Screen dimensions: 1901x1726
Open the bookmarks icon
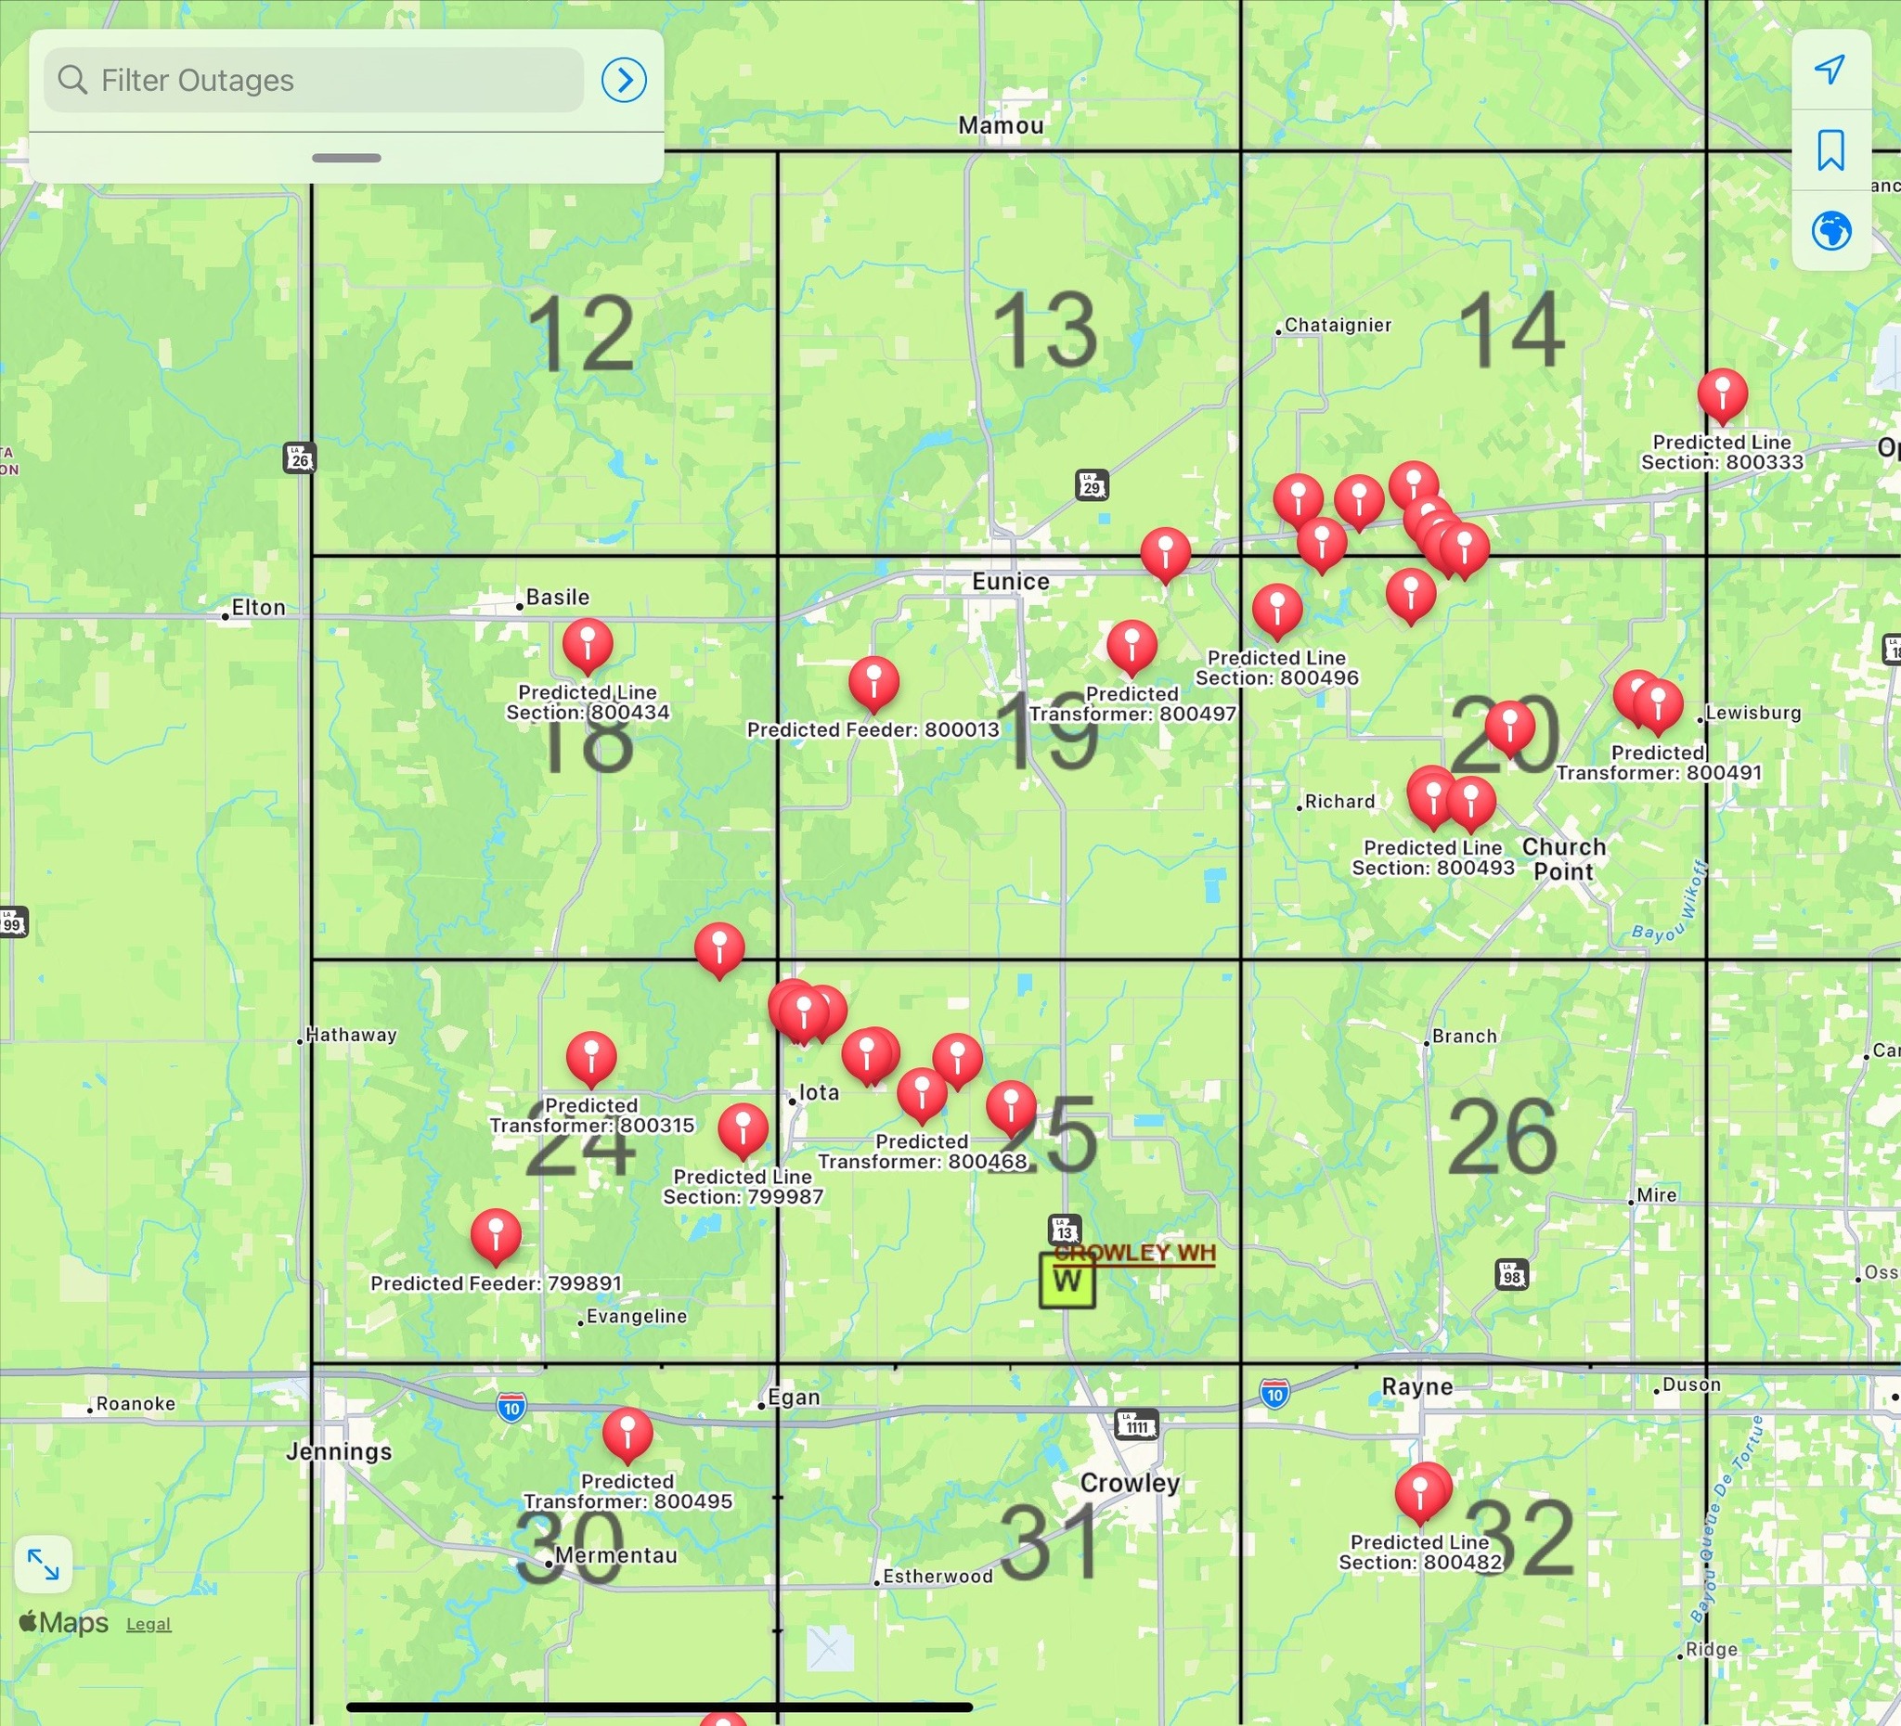(1830, 150)
